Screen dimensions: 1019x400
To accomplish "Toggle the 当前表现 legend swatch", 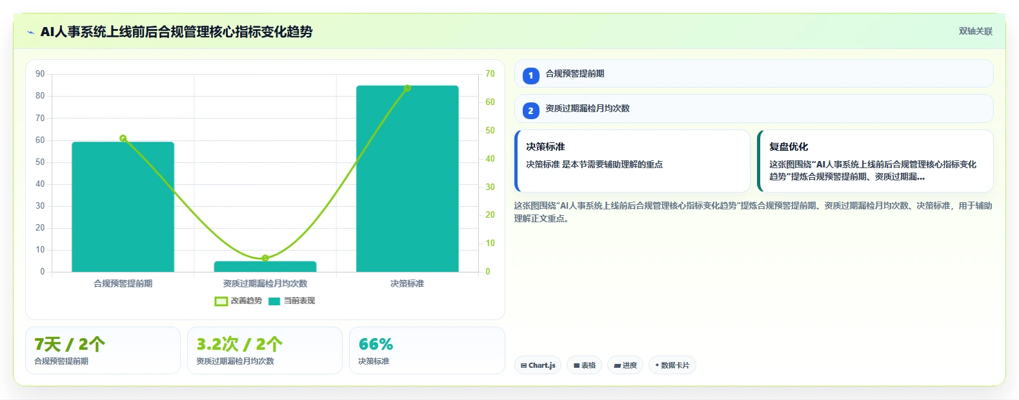I will pos(274,301).
